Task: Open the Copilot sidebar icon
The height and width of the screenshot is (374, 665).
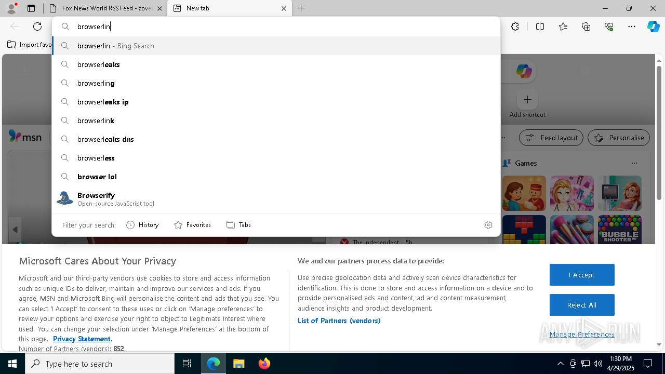Action: tap(653, 26)
